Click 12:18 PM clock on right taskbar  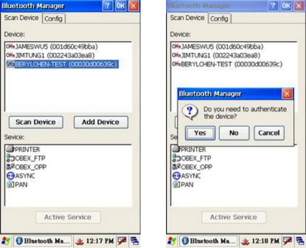pos(266,241)
